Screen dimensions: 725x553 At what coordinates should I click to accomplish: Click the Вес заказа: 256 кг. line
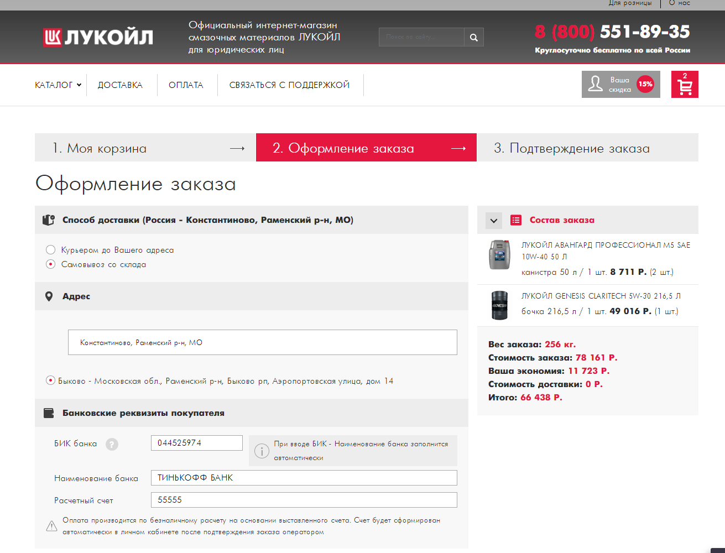(x=532, y=345)
